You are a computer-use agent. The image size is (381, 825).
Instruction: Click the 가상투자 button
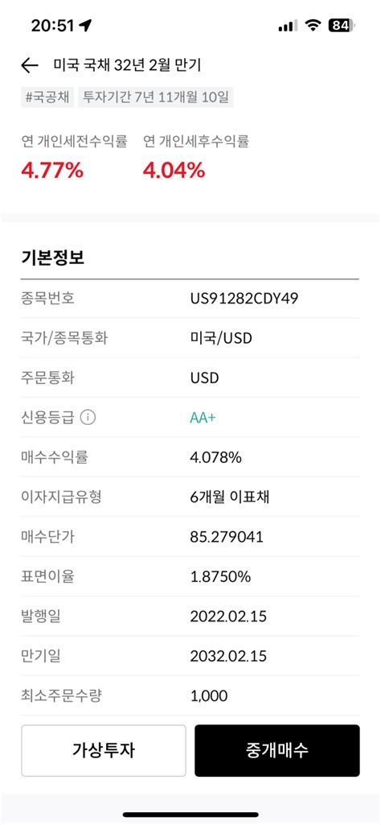tap(104, 750)
